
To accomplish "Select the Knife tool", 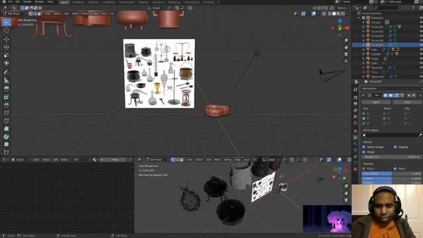I will [x=7, y=120].
